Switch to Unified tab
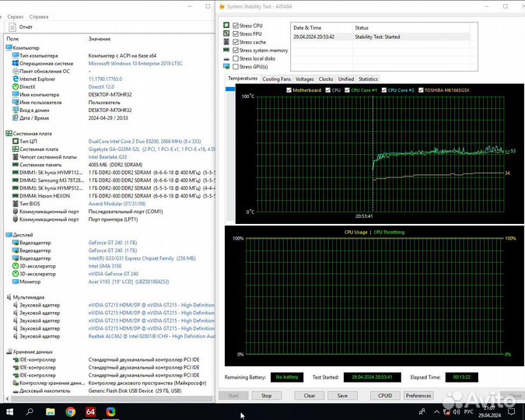The height and width of the screenshot is (420, 525). tap(346, 79)
